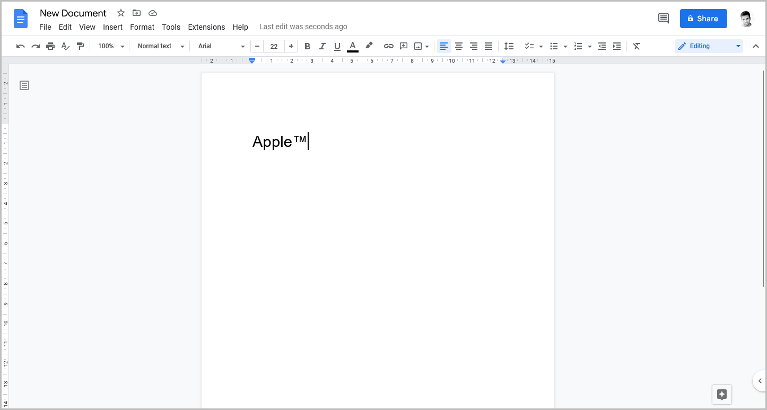Expand numbered list options arrow

(590, 47)
